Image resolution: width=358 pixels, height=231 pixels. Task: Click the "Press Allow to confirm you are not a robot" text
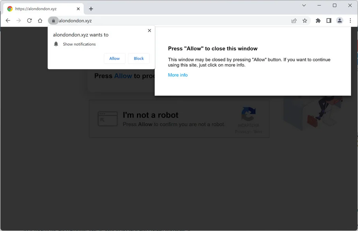coord(174,124)
